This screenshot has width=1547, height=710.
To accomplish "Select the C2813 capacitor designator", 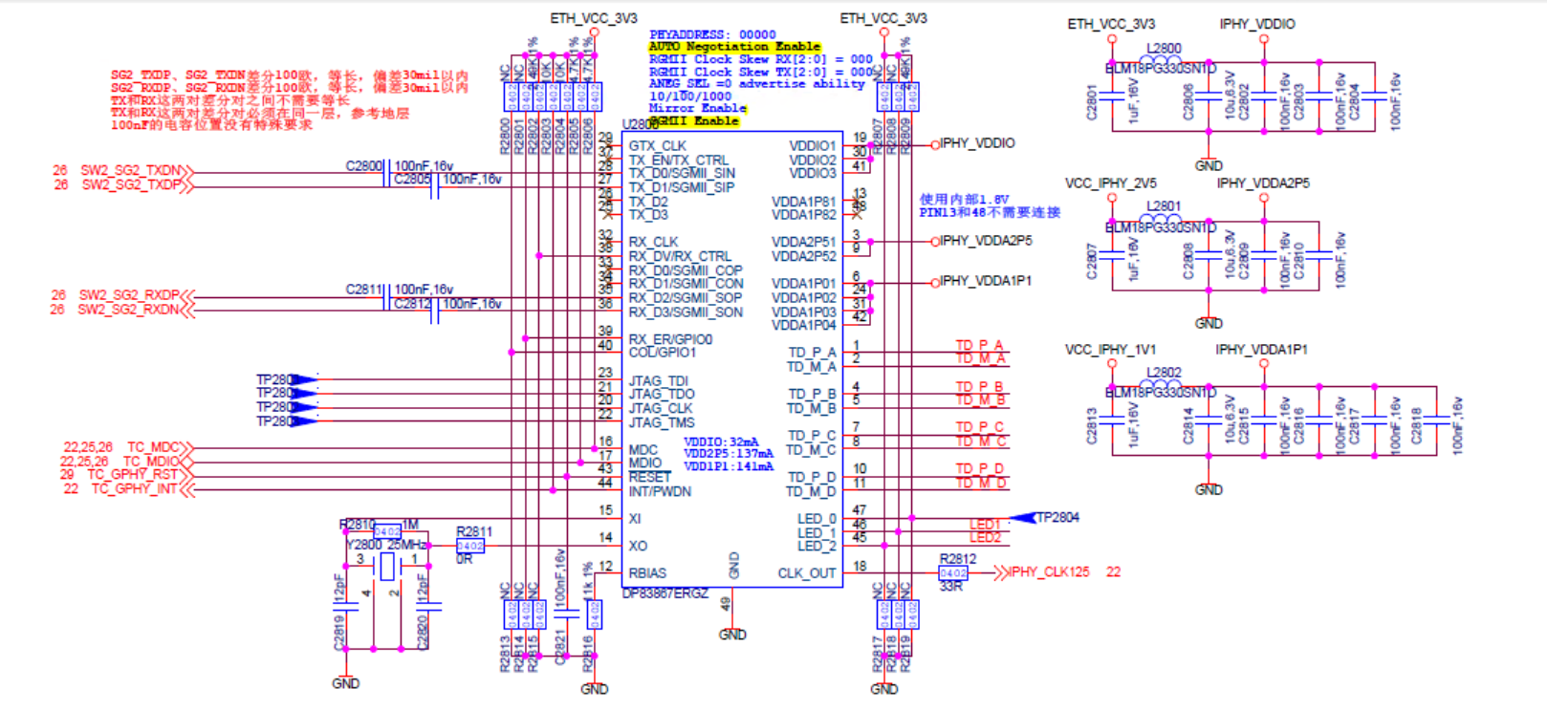I will 1091,426.
